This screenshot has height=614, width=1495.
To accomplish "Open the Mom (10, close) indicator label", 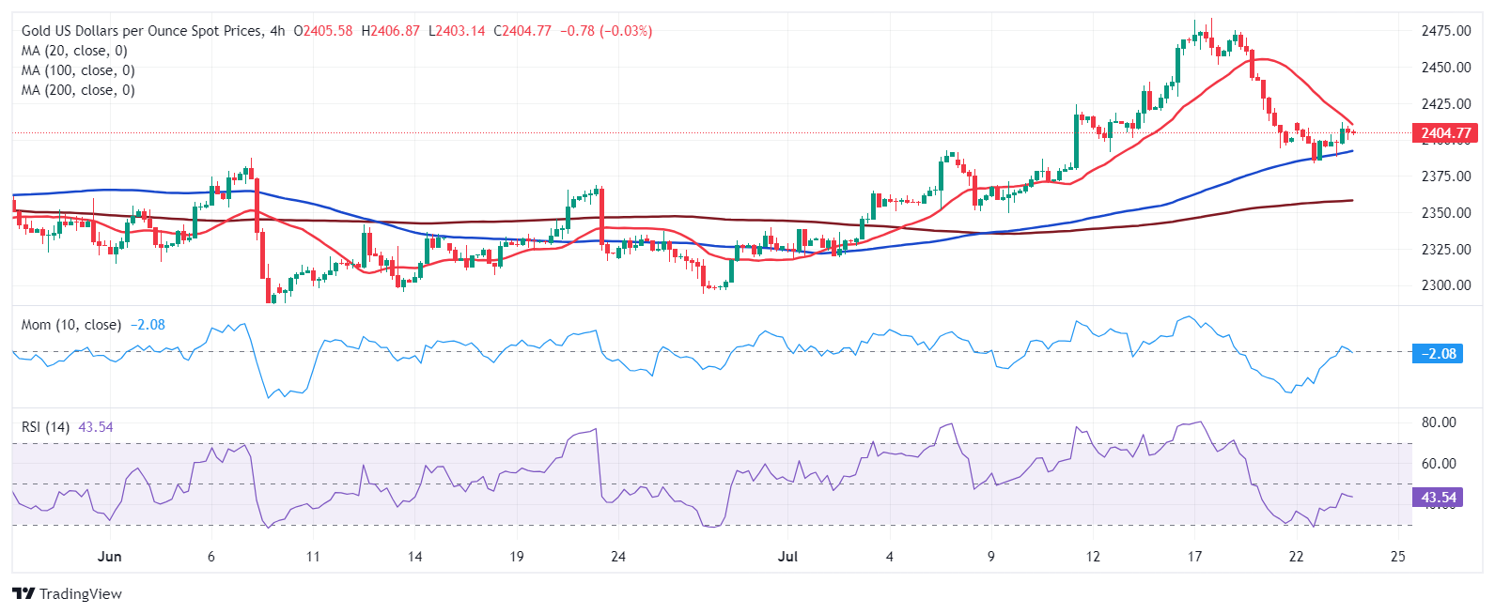I will tap(71, 325).
